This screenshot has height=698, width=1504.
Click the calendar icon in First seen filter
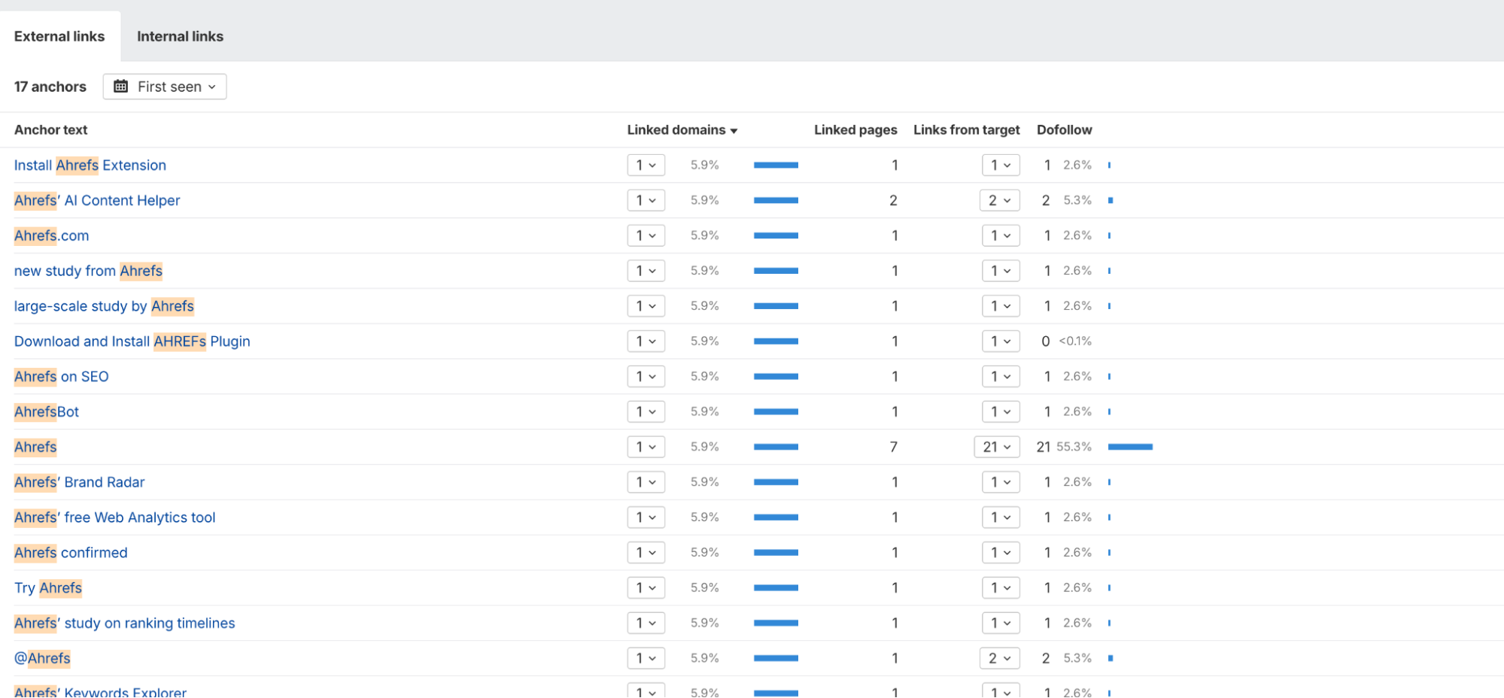click(x=120, y=86)
